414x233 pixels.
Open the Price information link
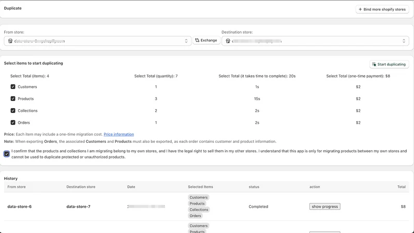click(x=119, y=134)
